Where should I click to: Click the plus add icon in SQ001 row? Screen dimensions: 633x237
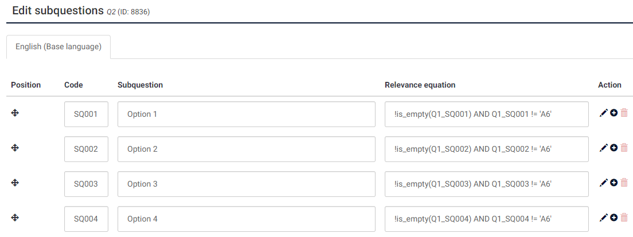click(x=614, y=113)
